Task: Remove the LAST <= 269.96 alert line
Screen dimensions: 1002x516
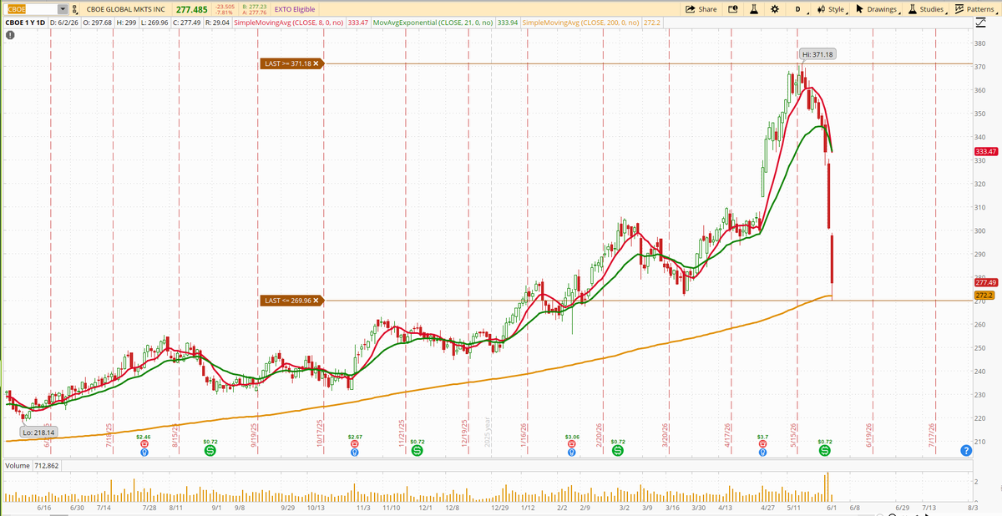Action: pyautogui.click(x=316, y=301)
